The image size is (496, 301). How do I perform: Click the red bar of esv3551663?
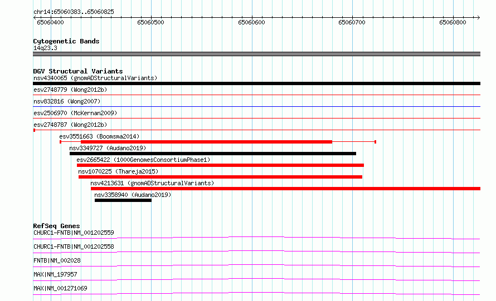coord(207,142)
